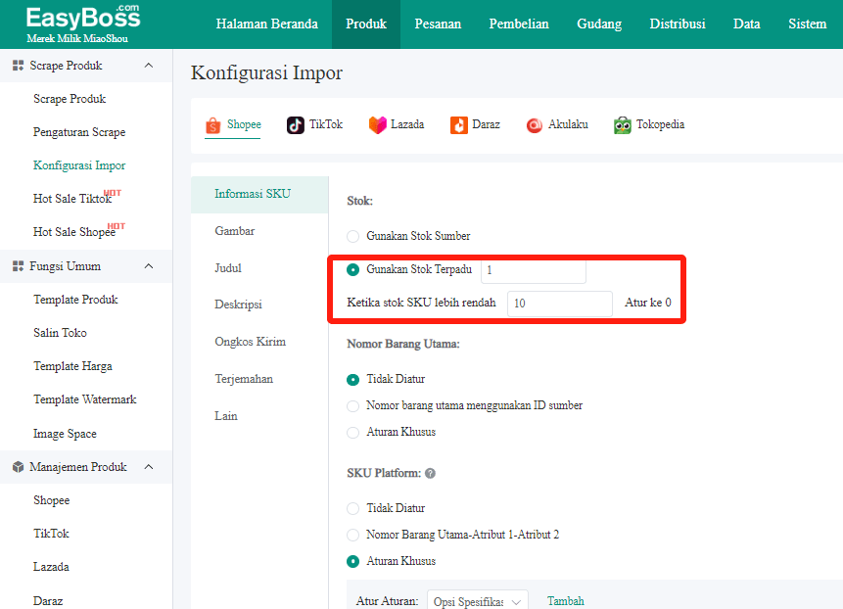843x609 pixels.
Task: Open the Gudang menu
Action: point(599,24)
